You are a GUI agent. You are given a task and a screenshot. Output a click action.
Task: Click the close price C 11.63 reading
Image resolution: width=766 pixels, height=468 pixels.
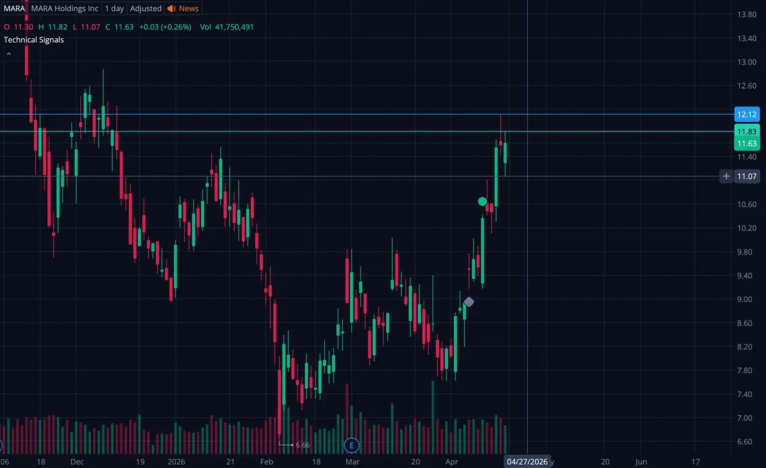120,27
